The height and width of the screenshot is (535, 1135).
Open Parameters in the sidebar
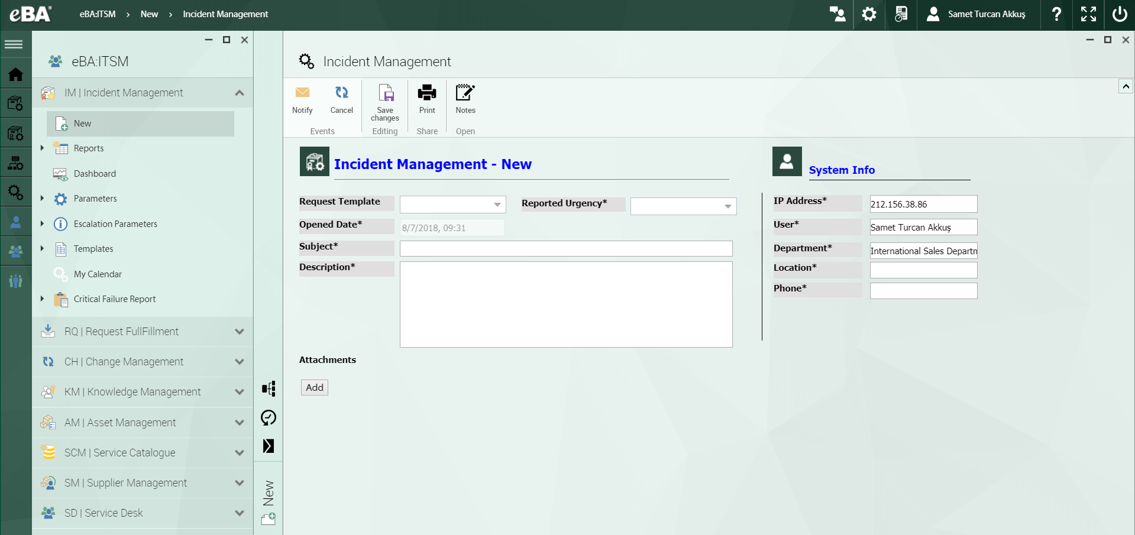tap(95, 199)
